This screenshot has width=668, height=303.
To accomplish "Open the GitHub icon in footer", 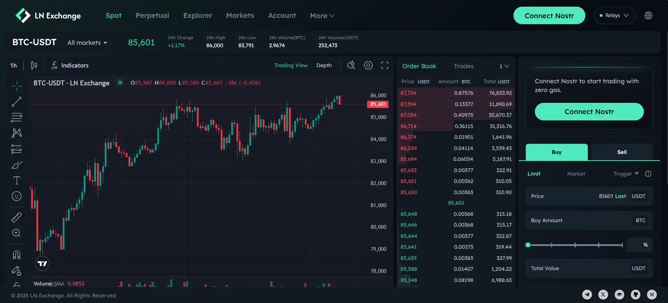I will (635, 295).
